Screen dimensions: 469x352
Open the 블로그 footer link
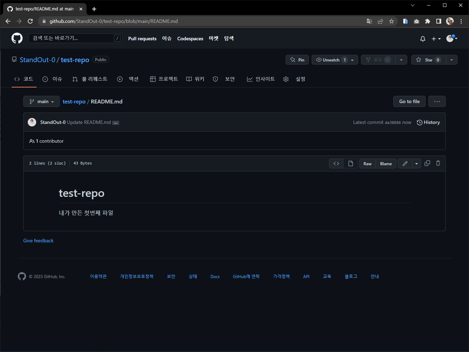(x=351, y=276)
